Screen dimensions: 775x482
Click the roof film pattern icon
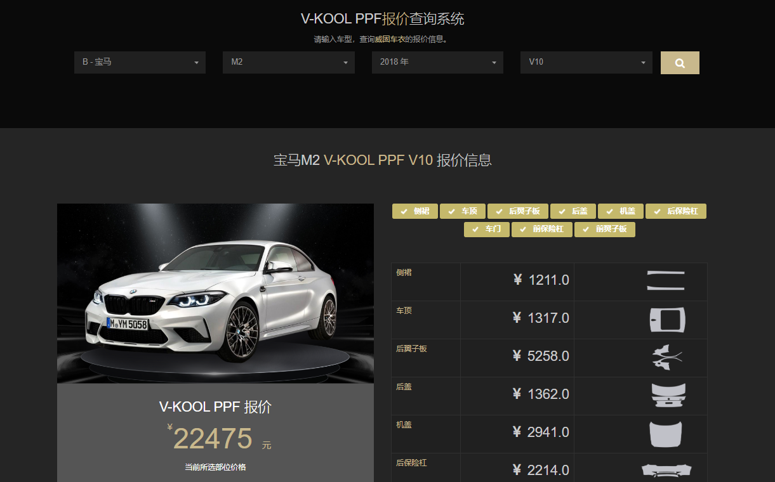tap(668, 320)
